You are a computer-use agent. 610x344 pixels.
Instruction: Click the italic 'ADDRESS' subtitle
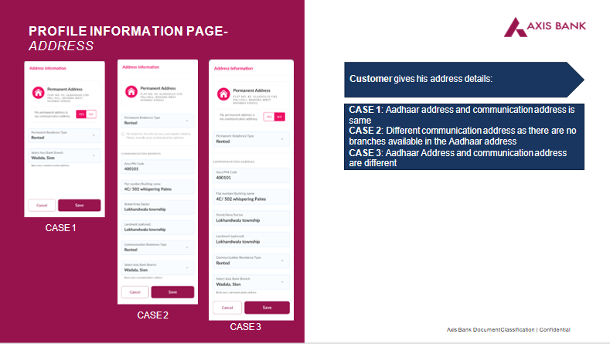click(x=61, y=46)
